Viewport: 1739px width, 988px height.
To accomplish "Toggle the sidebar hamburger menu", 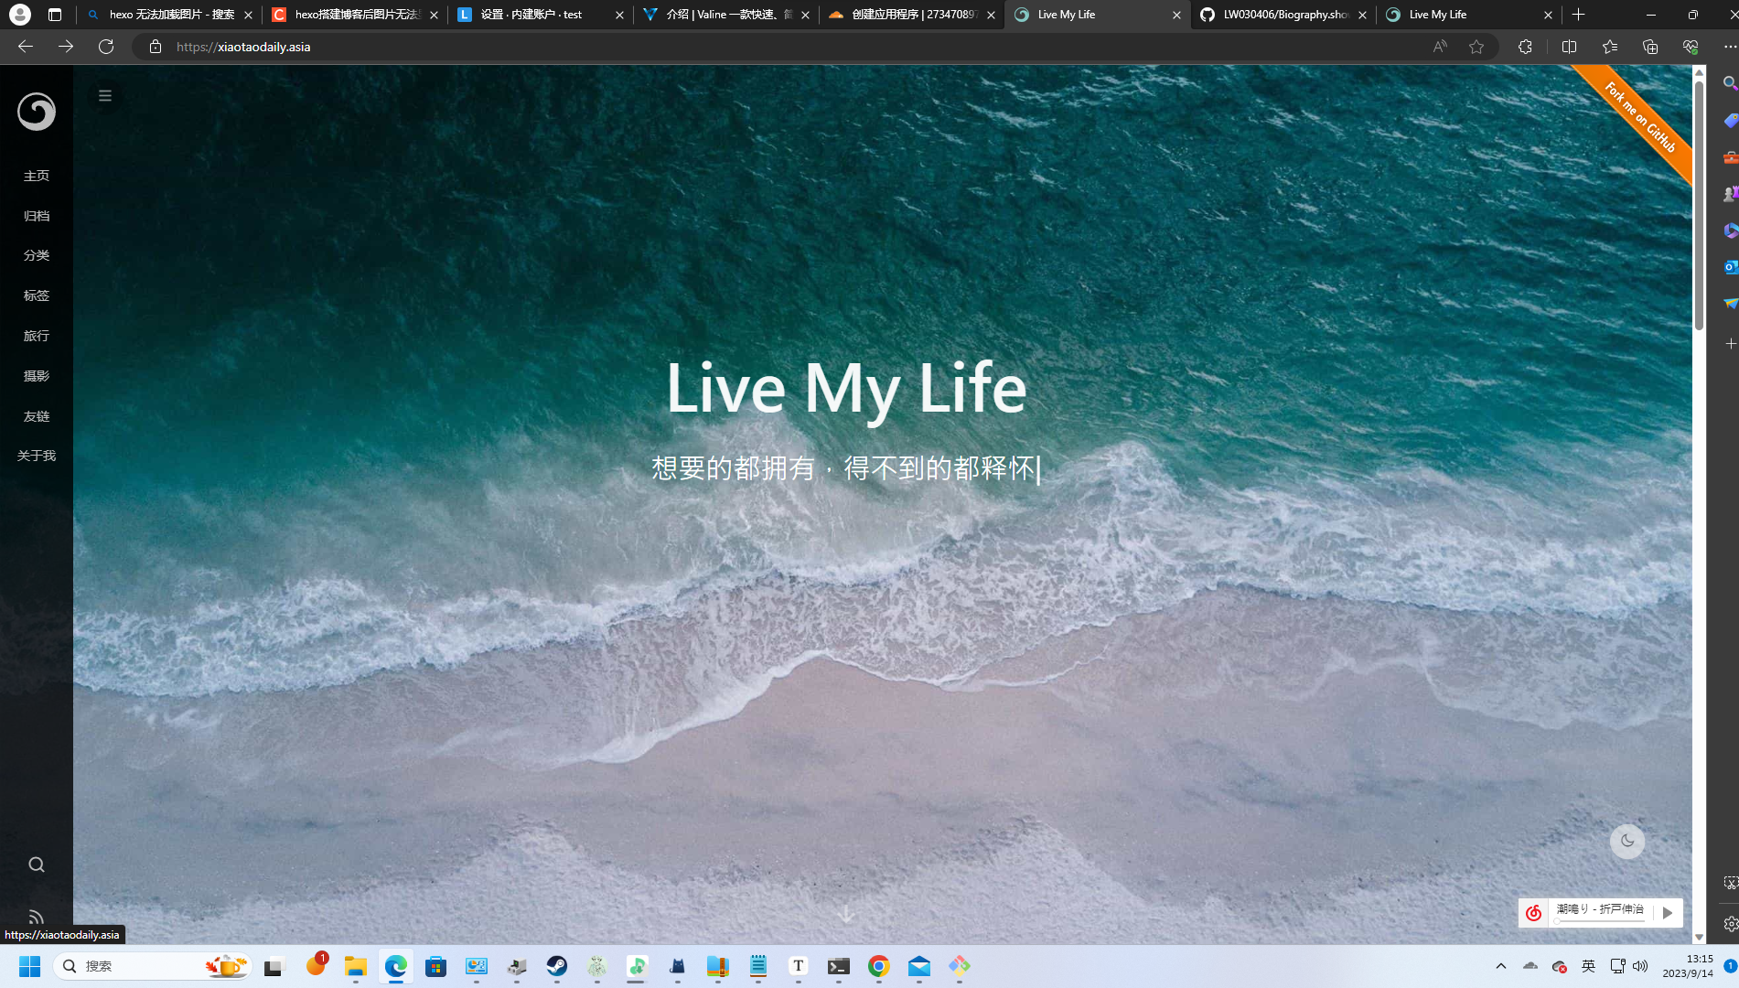I will point(105,96).
